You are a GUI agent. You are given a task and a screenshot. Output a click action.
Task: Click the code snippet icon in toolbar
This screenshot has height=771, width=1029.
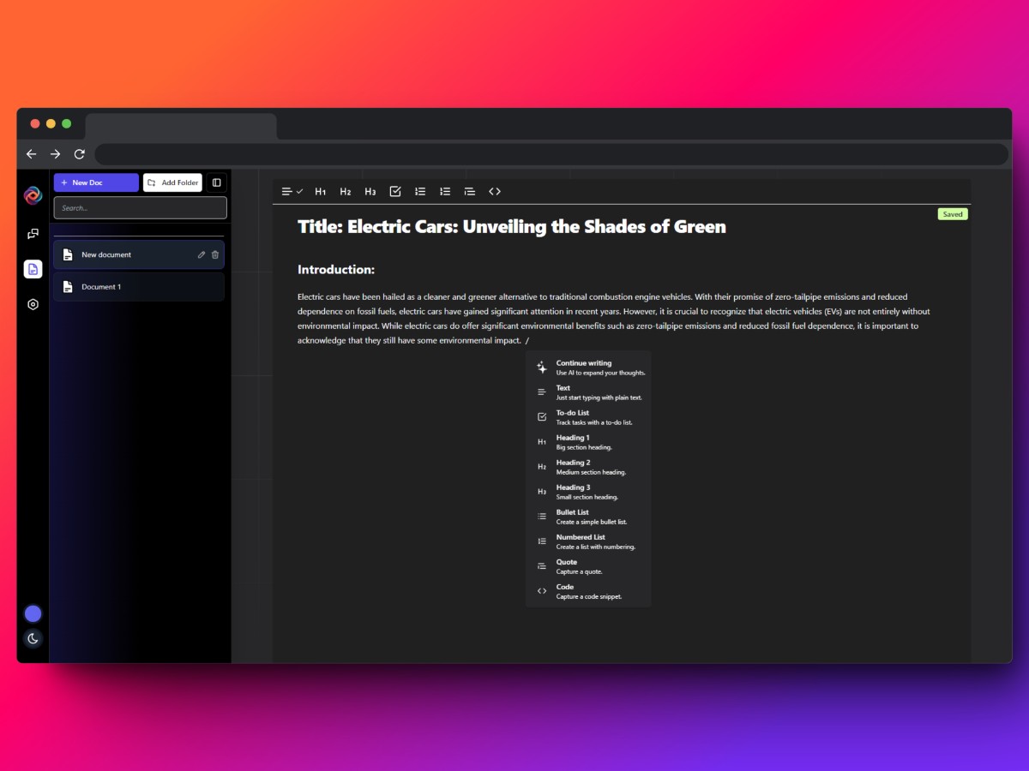coord(495,191)
